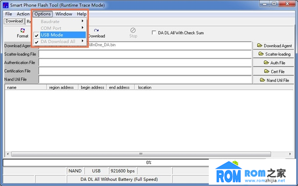Maximize the Flash Tool window
Image resolution: width=298 pixels, height=186 pixels.
point(274,4)
